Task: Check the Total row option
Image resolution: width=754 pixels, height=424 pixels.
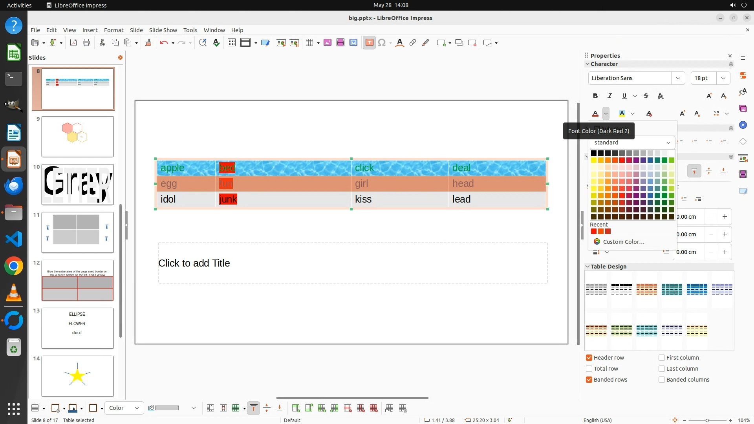Action: pyautogui.click(x=589, y=369)
